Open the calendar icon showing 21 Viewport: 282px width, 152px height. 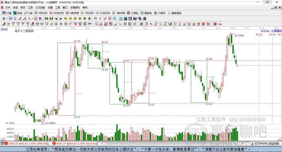121,19
